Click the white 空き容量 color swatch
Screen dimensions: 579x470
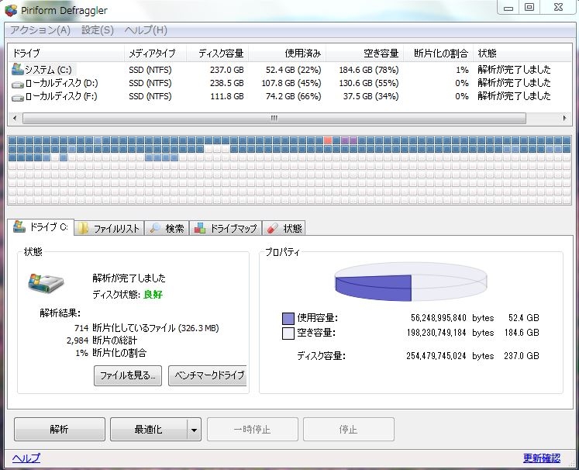(x=288, y=333)
